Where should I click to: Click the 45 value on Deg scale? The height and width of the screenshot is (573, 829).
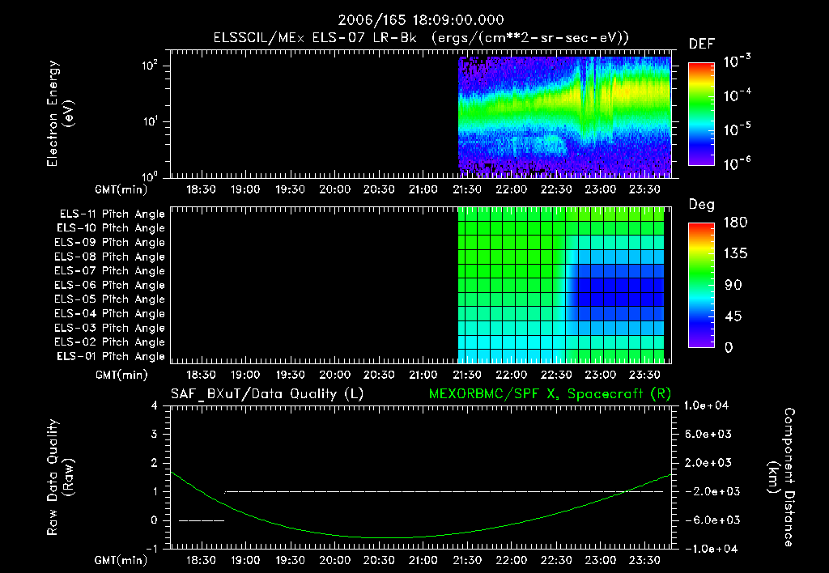[733, 316]
